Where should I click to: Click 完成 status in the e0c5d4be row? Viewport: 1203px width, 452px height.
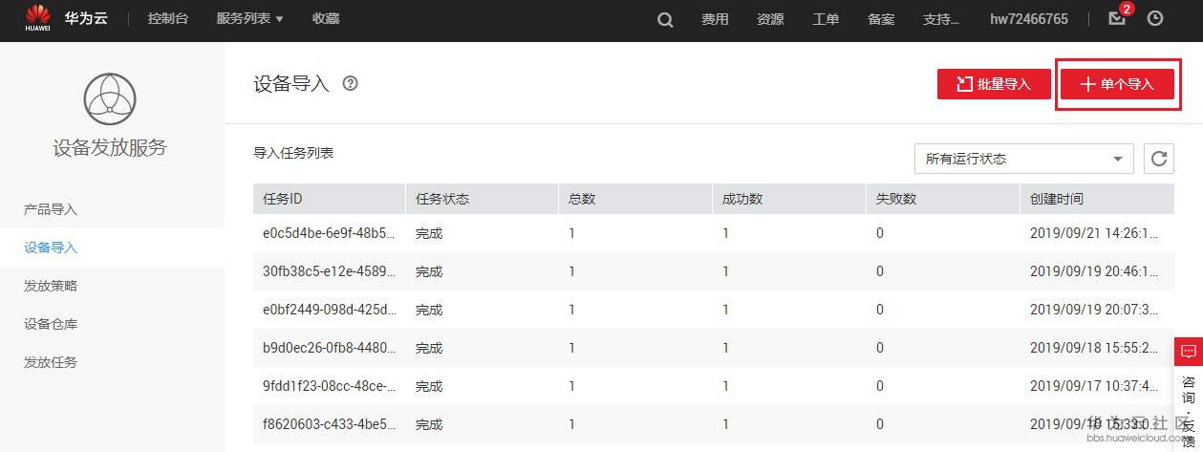pyautogui.click(x=429, y=233)
